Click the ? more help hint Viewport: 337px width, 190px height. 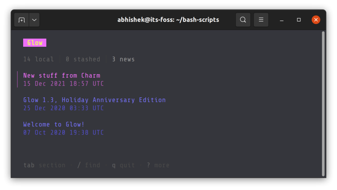coord(158,165)
